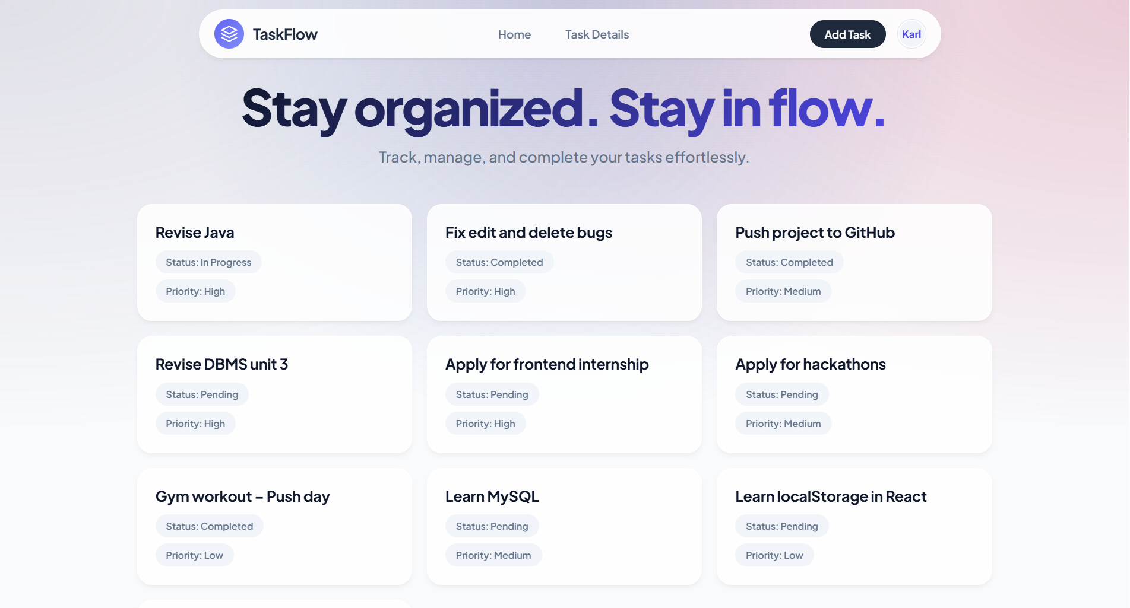Click Status: Pending on Revise DBMS unit 3
This screenshot has height=608, width=1130.
click(x=202, y=394)
